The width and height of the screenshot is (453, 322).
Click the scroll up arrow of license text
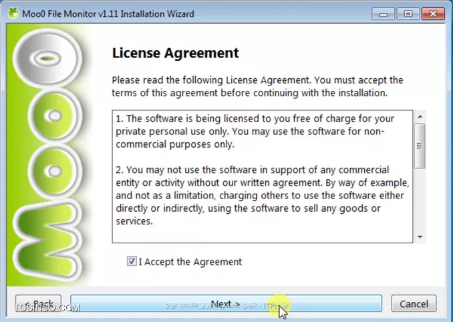(420, 117)
